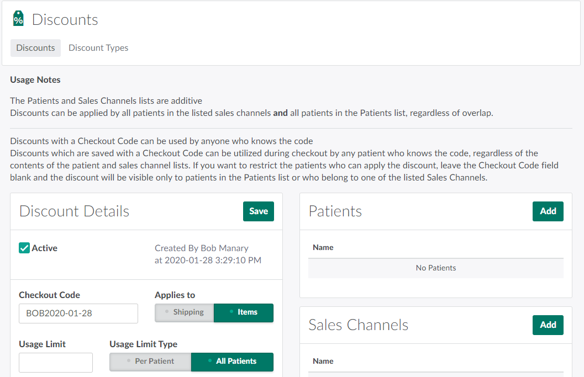Image resolution: width=584 pixels, height=377 pixels.
Task: Choose Per Patient usage limit type
Action: click(x=150, y=362)
